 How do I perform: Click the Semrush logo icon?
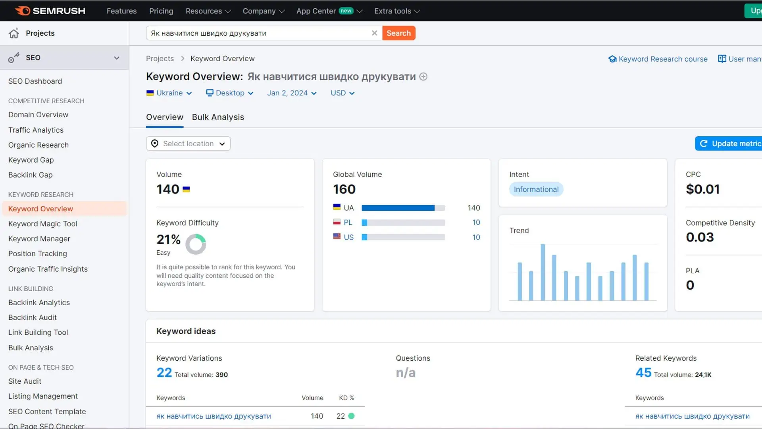click(x=23, y=11)
